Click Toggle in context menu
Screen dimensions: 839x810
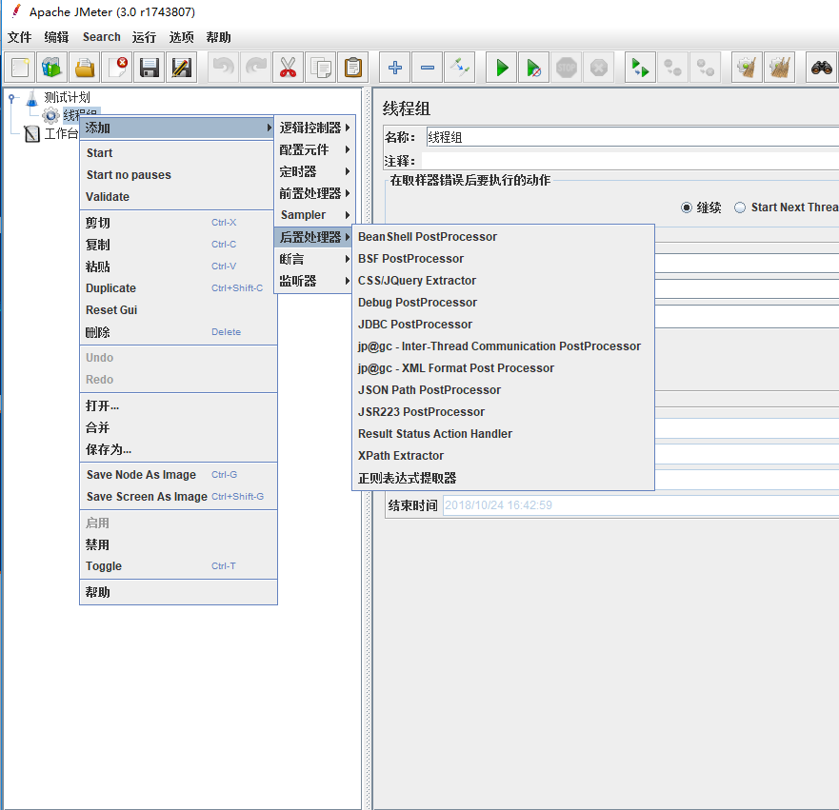tap(178, 566)
